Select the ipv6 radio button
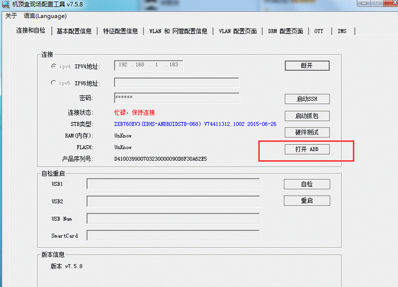Viewport: 398px width, 287px height. tap(53, 83)
